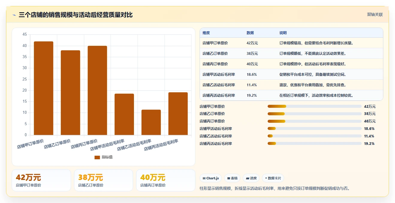395x203 pixels.
Task: Click the 店铺乙订单原价 bar in chart
Action: pyautogui.click(x=70, y=93)
